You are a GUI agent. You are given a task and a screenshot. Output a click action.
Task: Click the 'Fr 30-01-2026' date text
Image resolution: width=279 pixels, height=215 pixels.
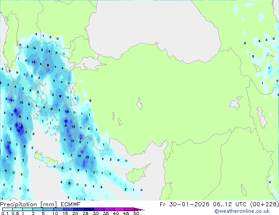click(x=184, y=204)
